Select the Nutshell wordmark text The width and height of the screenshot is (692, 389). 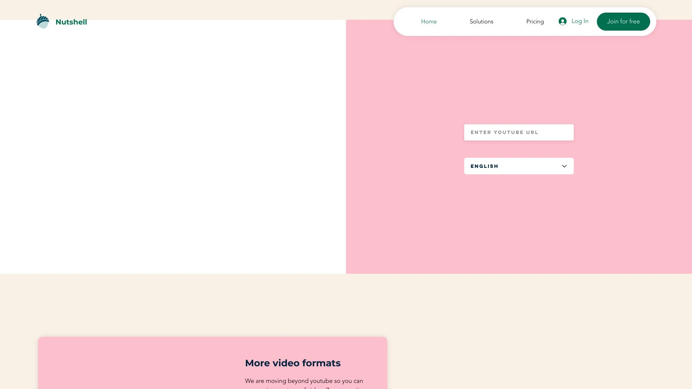[x=71, y=22]
